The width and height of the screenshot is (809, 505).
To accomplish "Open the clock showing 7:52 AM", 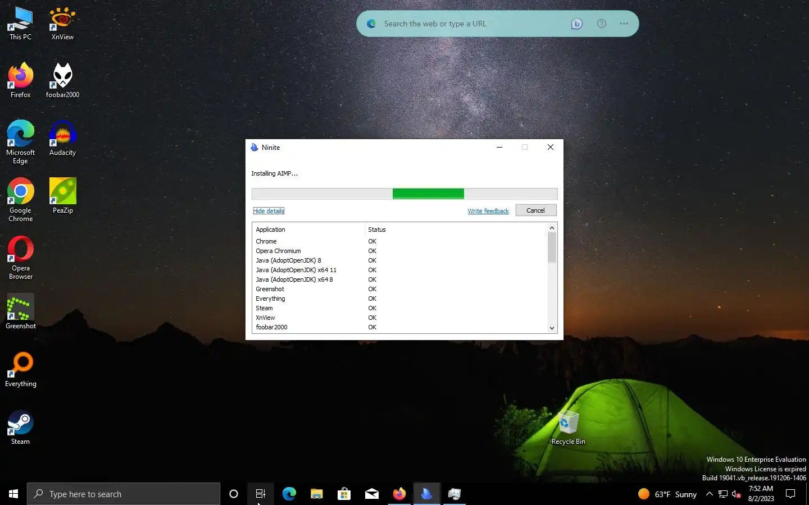I will (761, 494).
